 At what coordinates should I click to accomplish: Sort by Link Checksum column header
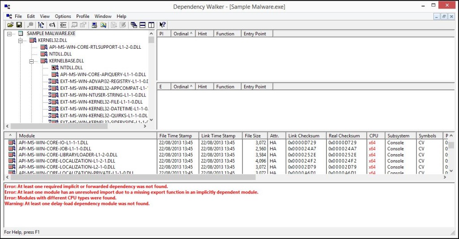point(306,136)
